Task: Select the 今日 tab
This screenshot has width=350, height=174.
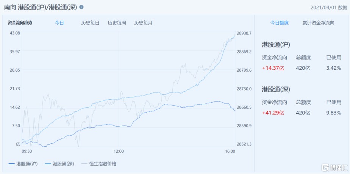Action: (59, 23)
